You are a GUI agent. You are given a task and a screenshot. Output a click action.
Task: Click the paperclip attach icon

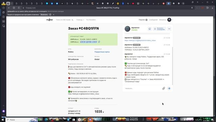pyautogui.click(x=163, y=88)
